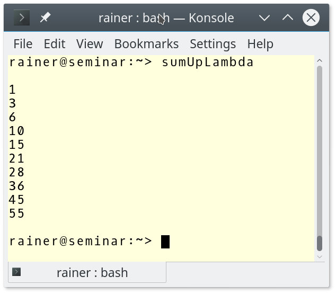Image resolution: width=336 pixels, height=294 pixels.
Task: Expand the Help menu
Action: (x=260, y=44)
